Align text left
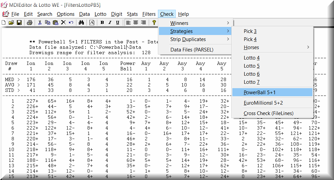Viewport: 334px width, 180px height. click(x=128, y=22)
